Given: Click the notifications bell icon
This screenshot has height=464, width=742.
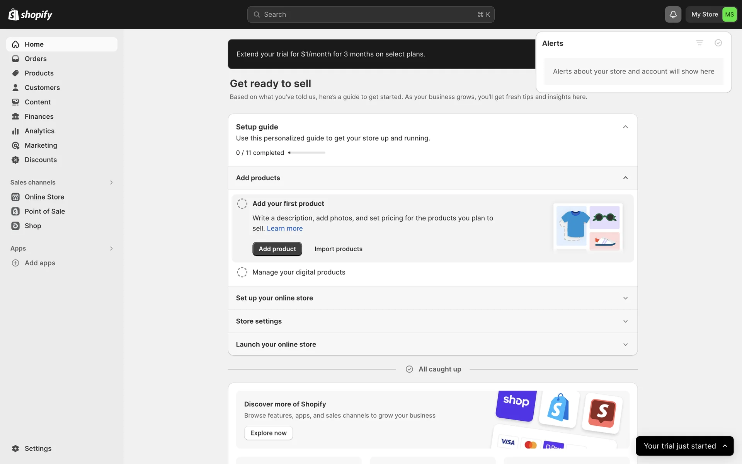Looking at the screenshot, I should click(673, 15).
